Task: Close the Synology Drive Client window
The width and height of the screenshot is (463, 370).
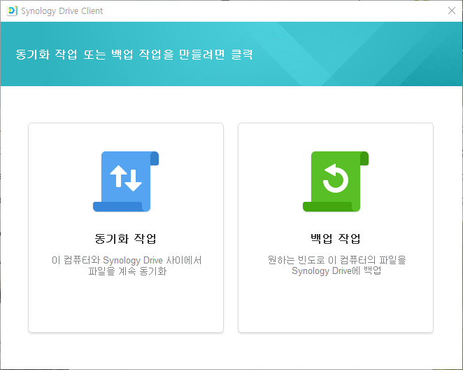Action: point(452,11)
